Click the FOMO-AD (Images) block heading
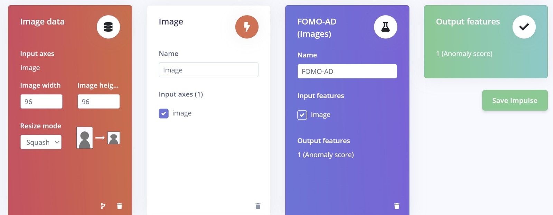This screenshot has width=553, height=215. 317,28
